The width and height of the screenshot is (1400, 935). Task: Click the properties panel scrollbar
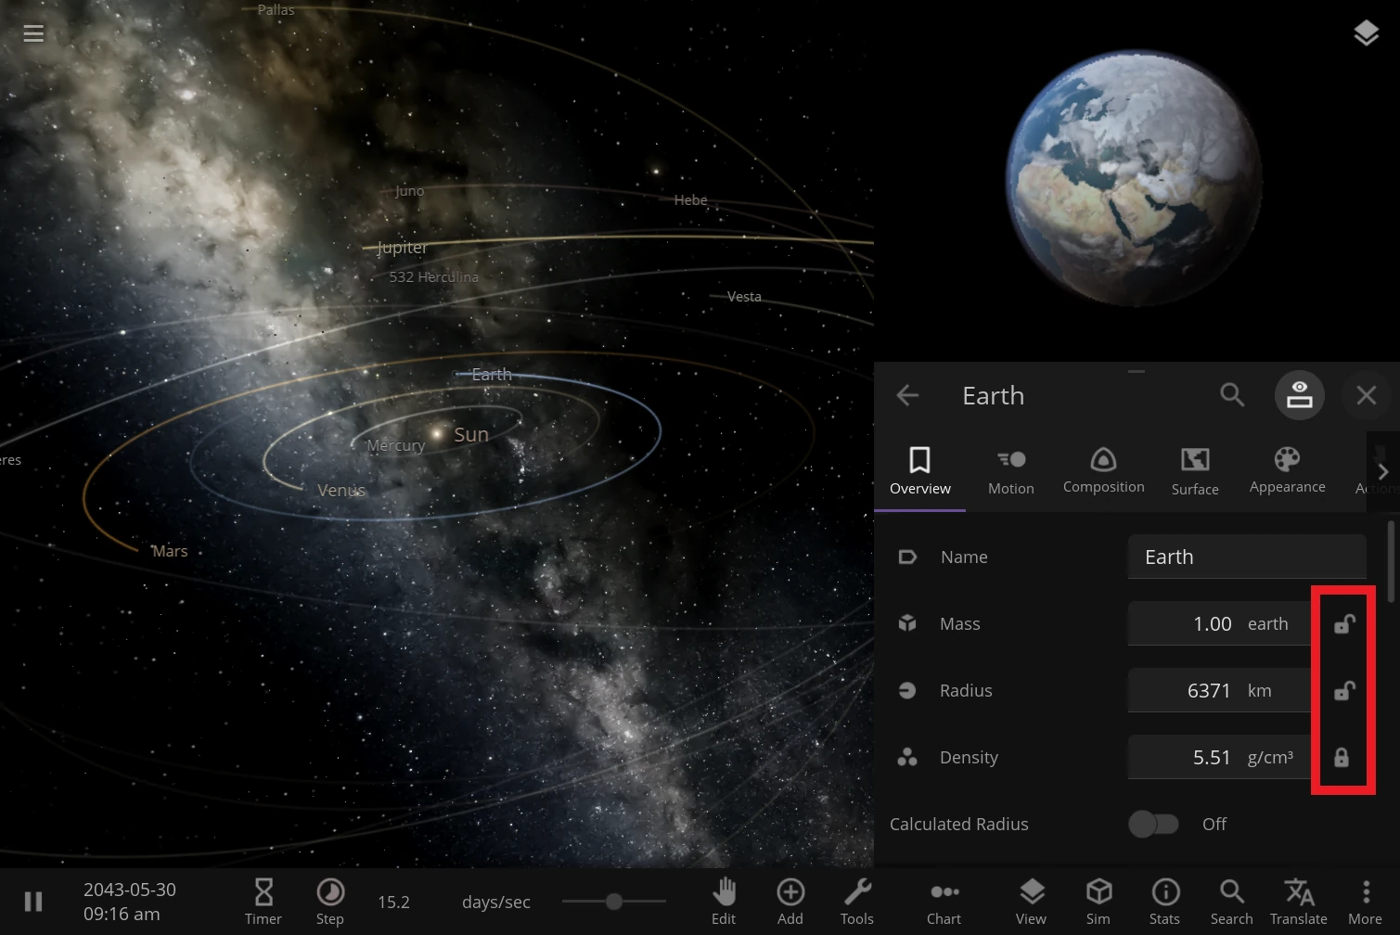(x=1391, y=561)
